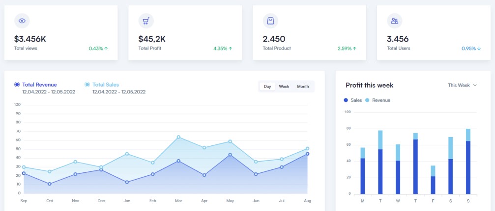The height and width of the screenshot is (211, 495).
Task: Click the blue down arrow beside 0.95%
Action: pos(479,48)
